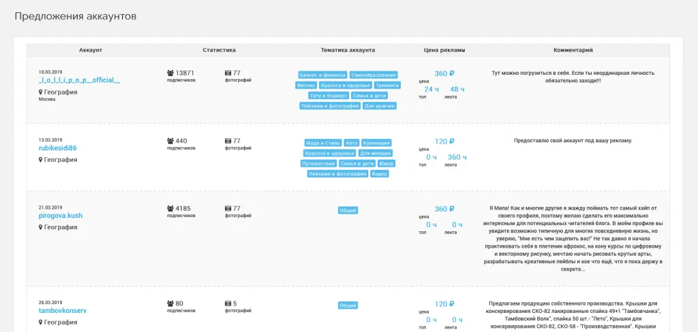Click the 120 ₽ price for tambovkonserv
This screenshot has height=332, width=698.
[x=444, y=304]
